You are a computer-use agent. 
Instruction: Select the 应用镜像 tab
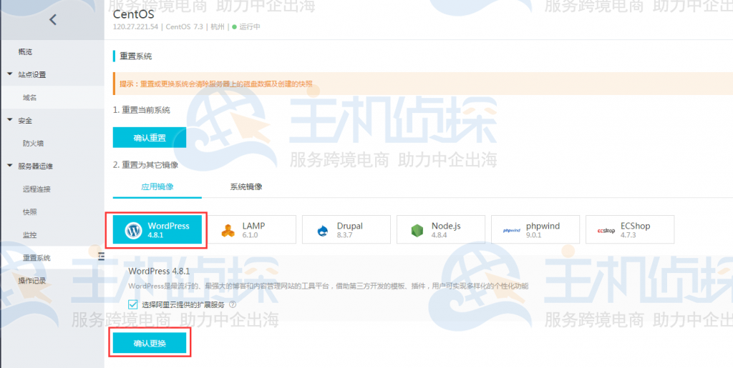(157, 187)
